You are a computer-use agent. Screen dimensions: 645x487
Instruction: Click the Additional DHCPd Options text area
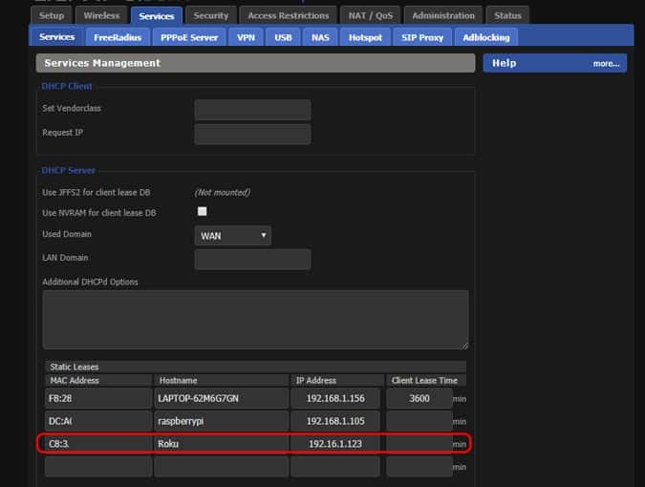click(255, 319)
